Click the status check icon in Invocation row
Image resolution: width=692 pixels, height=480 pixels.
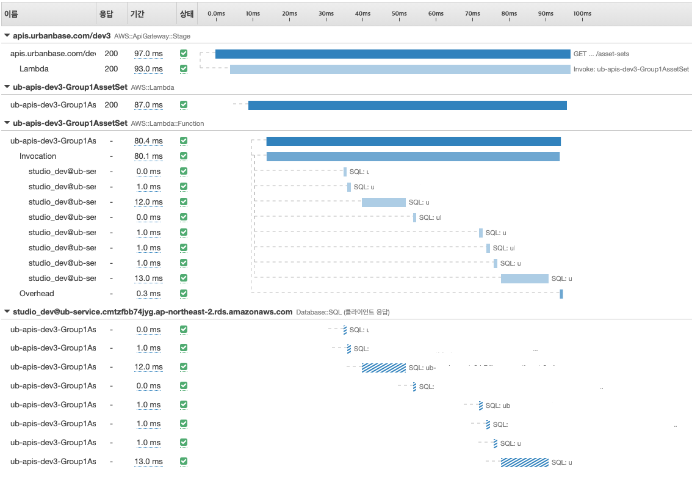coord(184,156)
